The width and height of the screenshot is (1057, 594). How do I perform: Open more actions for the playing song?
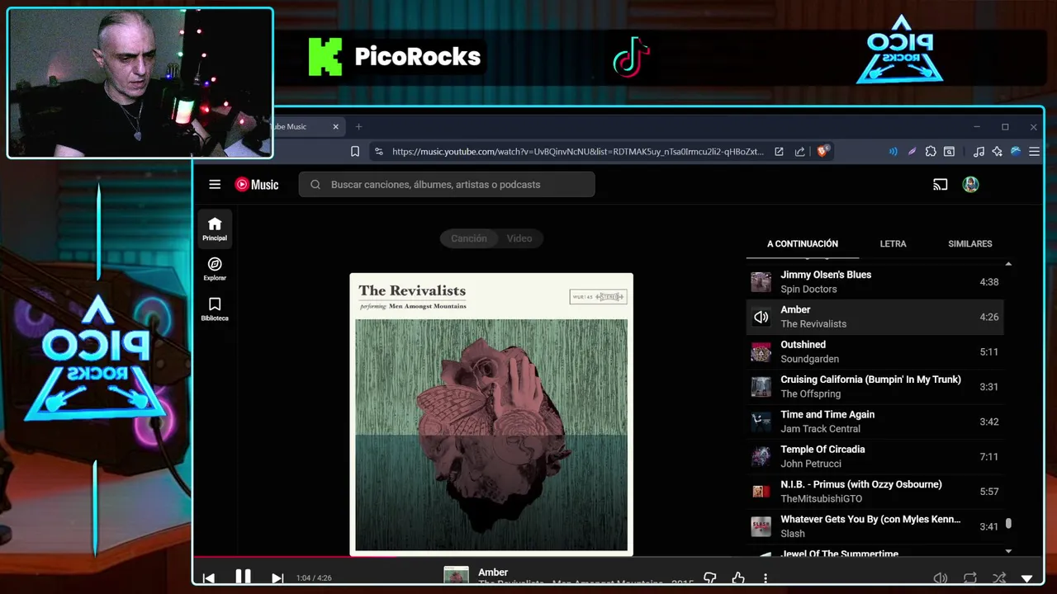click(765, 578)
